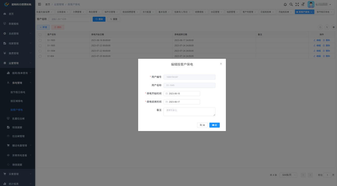
Task: Collapse sidebar with hamburger icon
Action: (x=39, y=4)
